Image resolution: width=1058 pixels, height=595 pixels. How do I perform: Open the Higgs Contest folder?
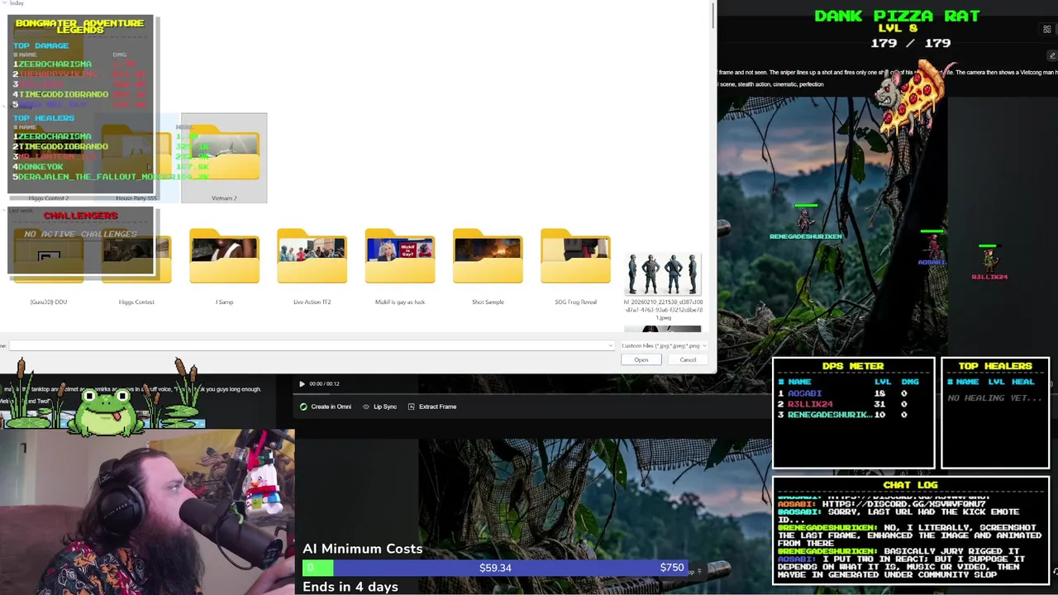coord(136,266)
